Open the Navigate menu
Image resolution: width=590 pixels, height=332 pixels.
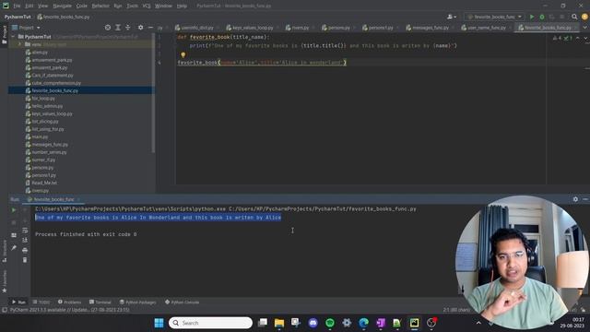(x=62, y=6)
